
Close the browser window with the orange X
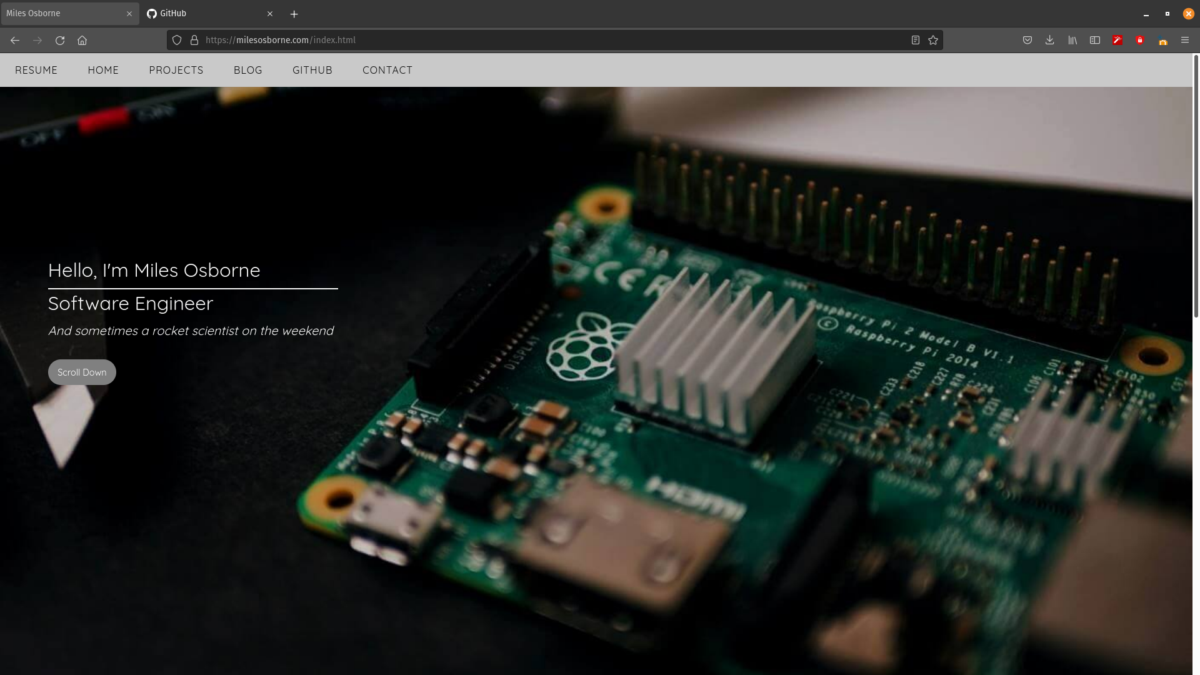(1188, 14)
